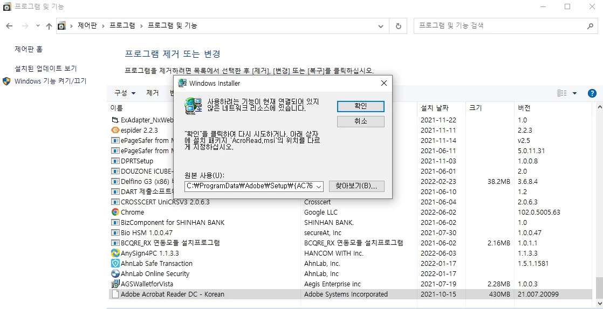Open Windows 기능 켜기/끄기 link
603x309 pixels.
coord(50,81)
